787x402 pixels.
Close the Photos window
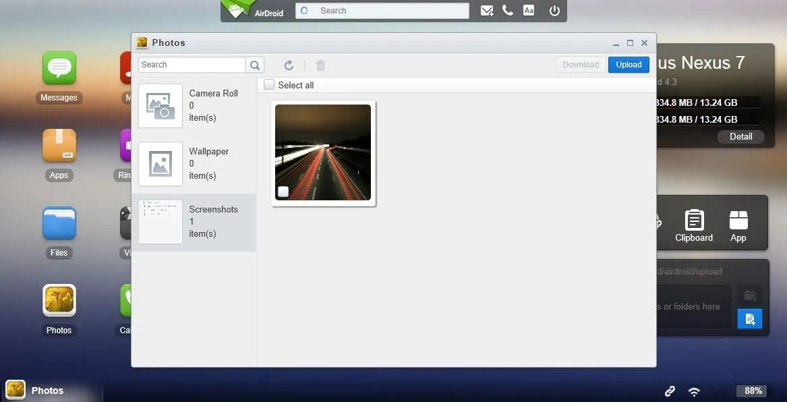645,43
